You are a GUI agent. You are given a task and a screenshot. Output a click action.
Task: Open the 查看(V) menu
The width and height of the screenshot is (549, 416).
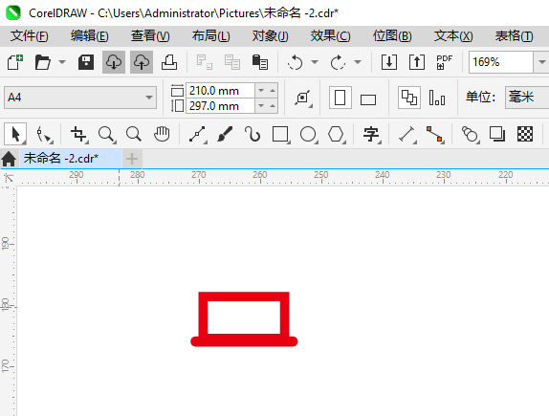(150, 36)
